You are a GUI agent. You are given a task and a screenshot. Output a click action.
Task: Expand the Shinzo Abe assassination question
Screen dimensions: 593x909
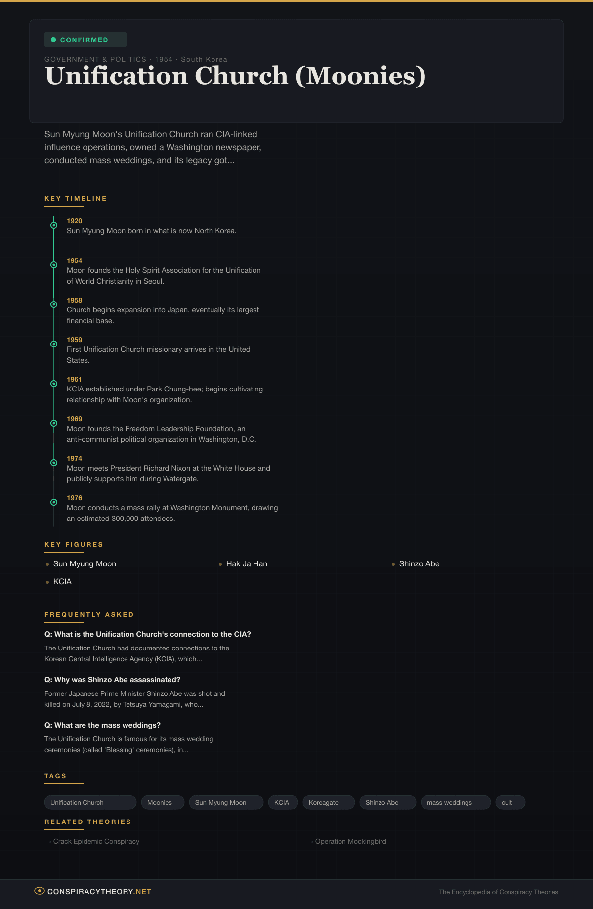click(112, 680)
